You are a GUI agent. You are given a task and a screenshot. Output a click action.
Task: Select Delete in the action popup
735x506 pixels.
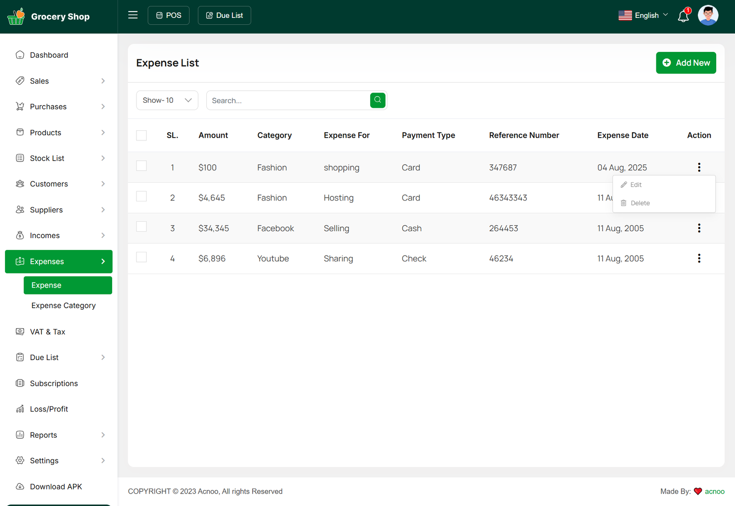click(639, 203)
